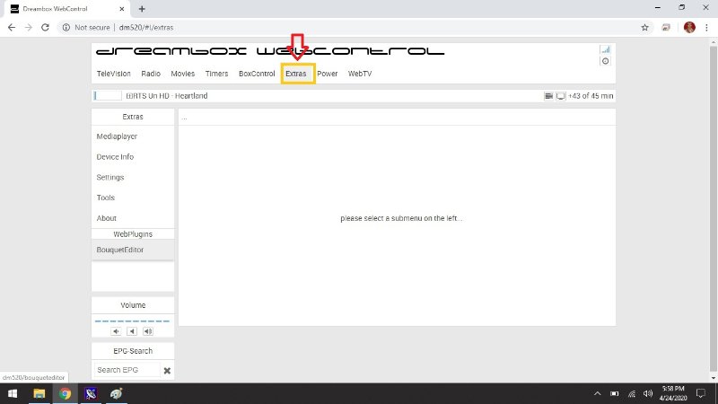Image resolution: width=718 pixels, height=404 pixels.
Task: Select Device Info in the sidebar
Action: click(115, 157)
